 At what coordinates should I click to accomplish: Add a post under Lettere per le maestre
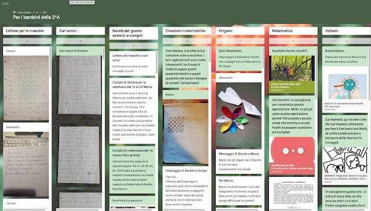[x=27, y=41]
